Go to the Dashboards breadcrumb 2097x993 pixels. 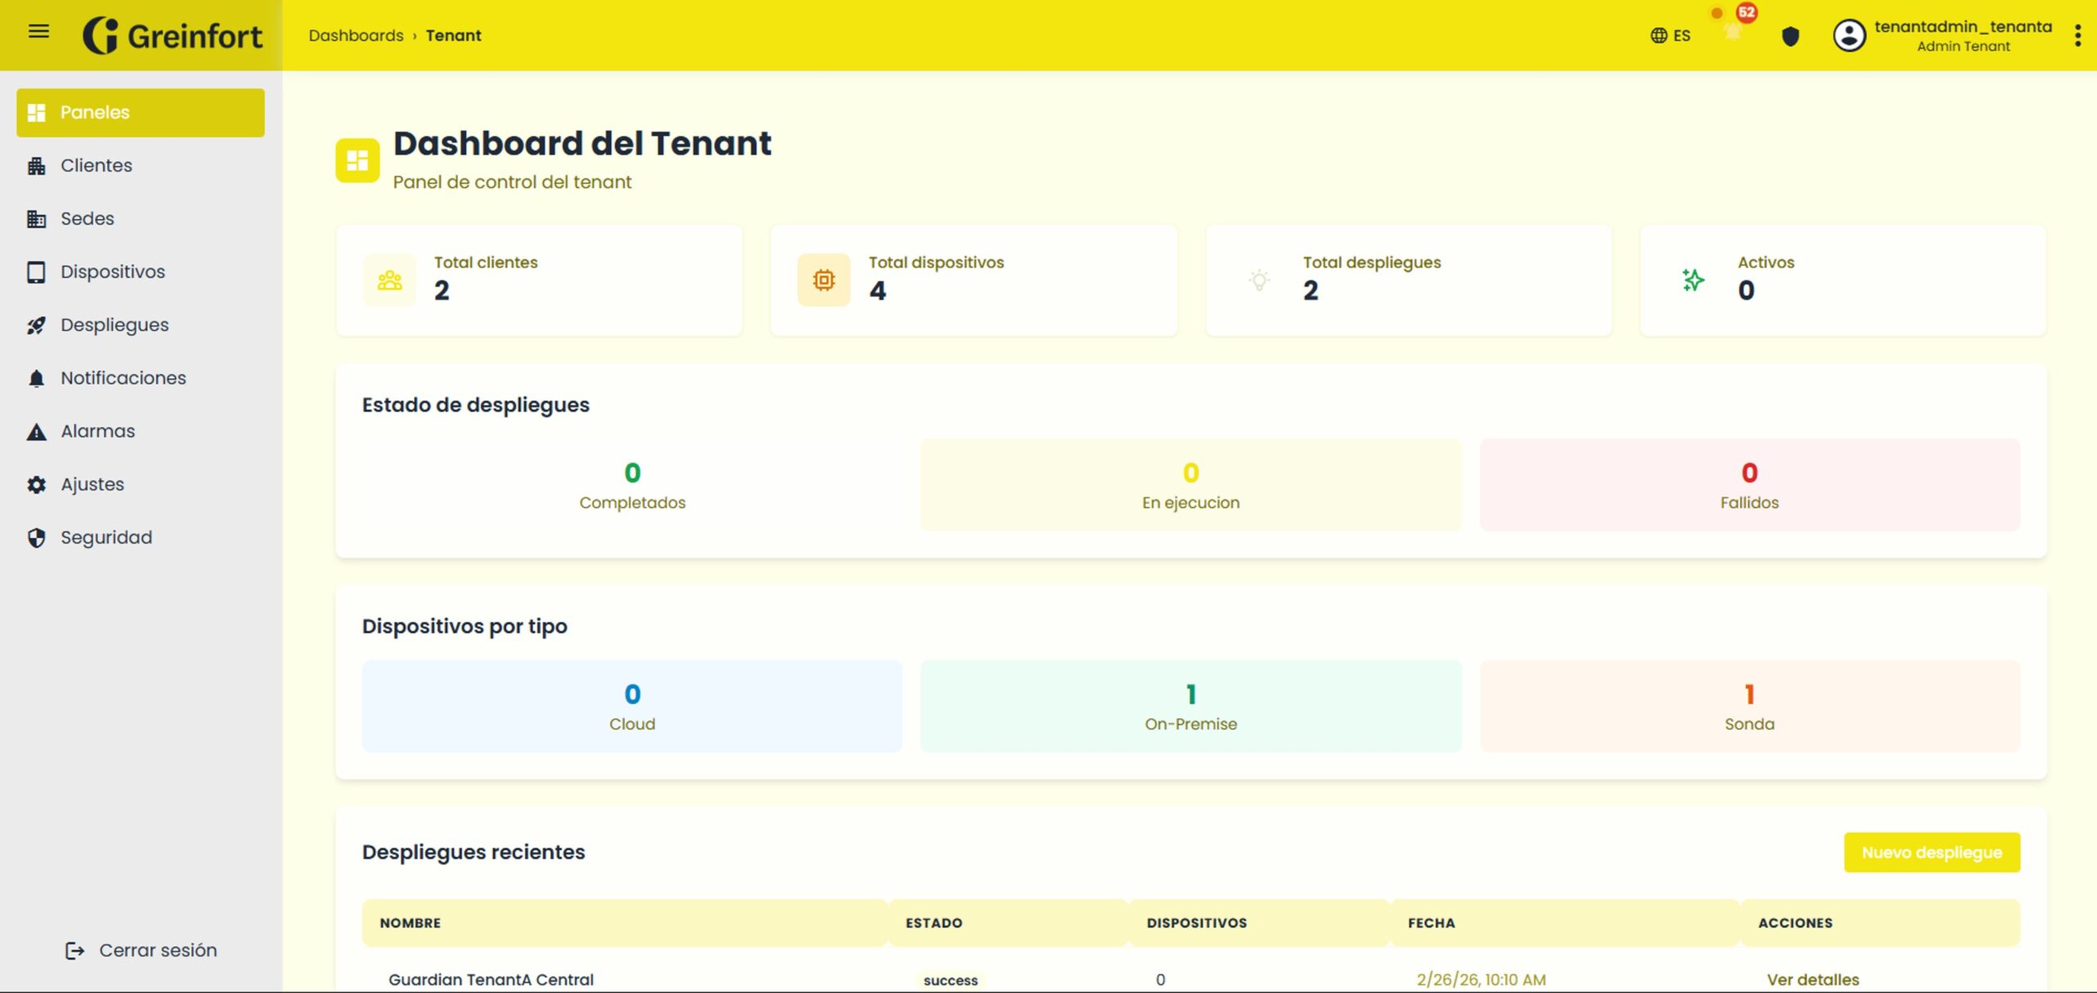[x=356, y=35]
